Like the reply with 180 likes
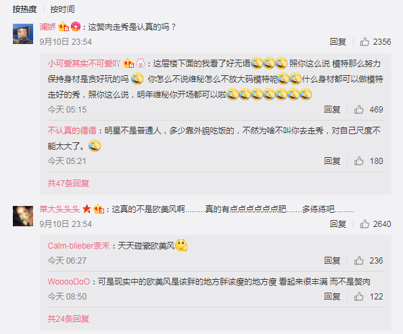The width and height of the screenshot is (403, 334). [359, 161]
